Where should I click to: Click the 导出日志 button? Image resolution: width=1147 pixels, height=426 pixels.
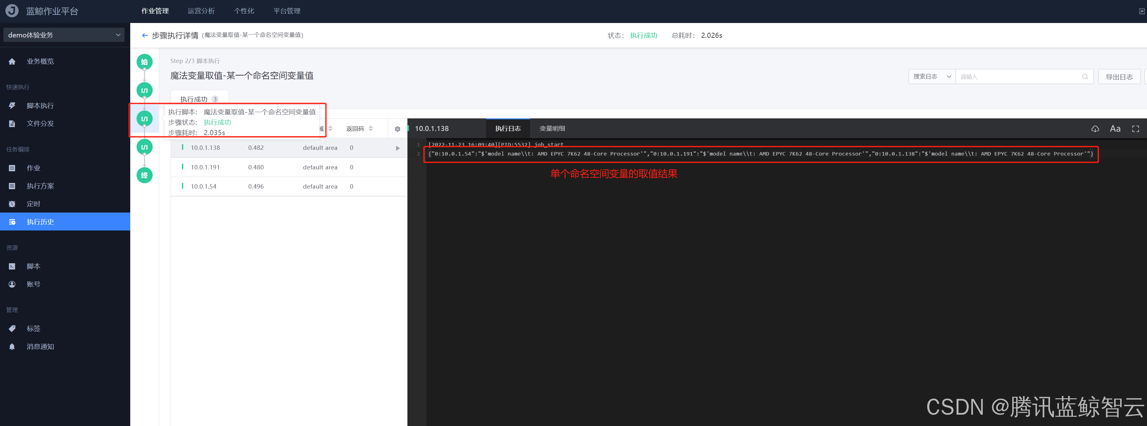[x=1119, y=77]
